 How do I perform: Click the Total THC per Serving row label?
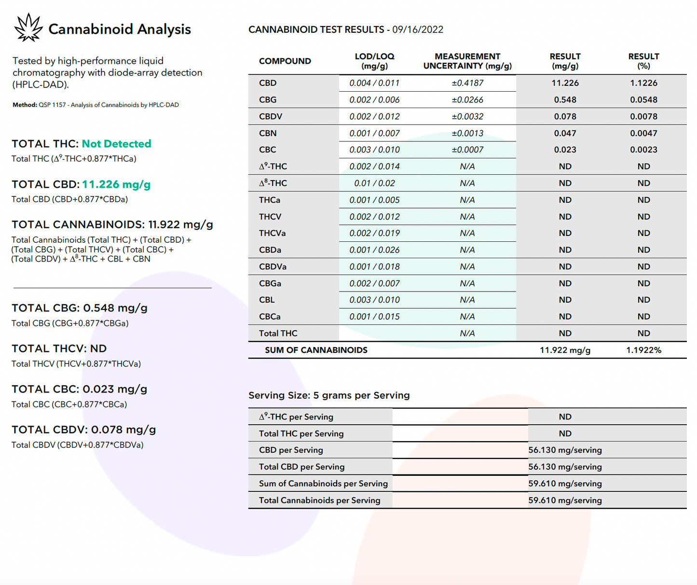[301, 433]
